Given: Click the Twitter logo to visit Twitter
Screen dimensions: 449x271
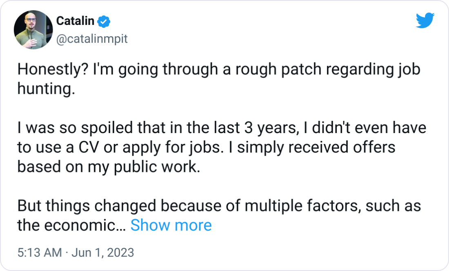Looking at the screenshot, I should click(x=425, y=20).
